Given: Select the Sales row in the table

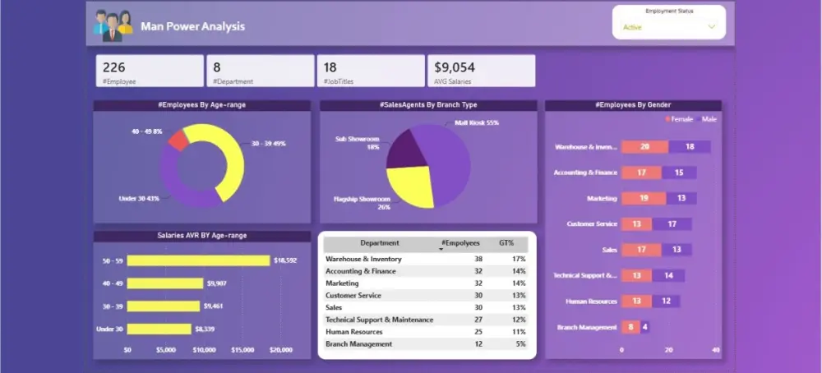Looking at the screenshot, I should 425,307.
